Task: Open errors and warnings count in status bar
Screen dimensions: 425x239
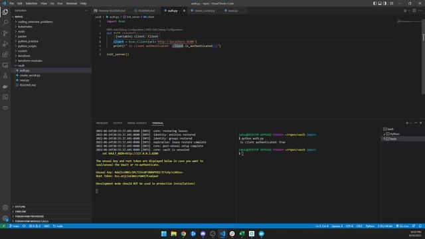Action: tap(35, 226)
